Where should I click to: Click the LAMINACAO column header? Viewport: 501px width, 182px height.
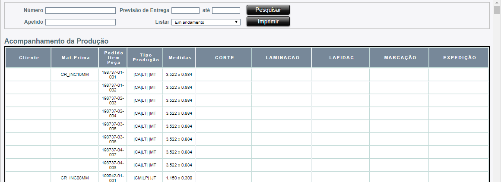[282, 58]
